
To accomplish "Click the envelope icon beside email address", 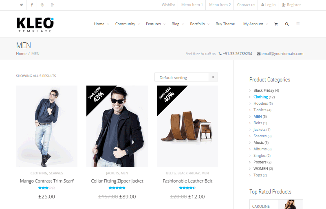I will [259, 54].
